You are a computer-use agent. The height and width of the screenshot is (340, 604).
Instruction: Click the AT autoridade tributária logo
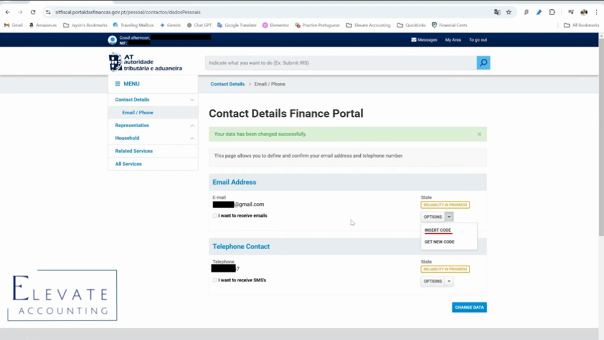pyautogui.click(x=146, y=62)
